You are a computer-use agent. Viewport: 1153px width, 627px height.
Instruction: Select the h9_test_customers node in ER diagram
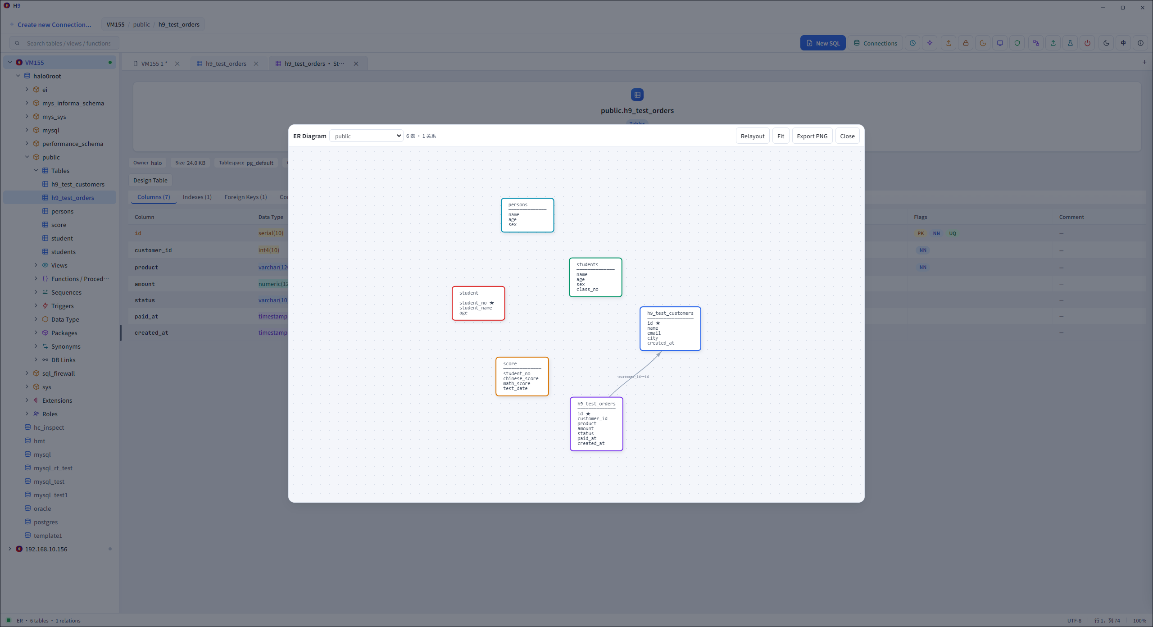click(670, 328)
